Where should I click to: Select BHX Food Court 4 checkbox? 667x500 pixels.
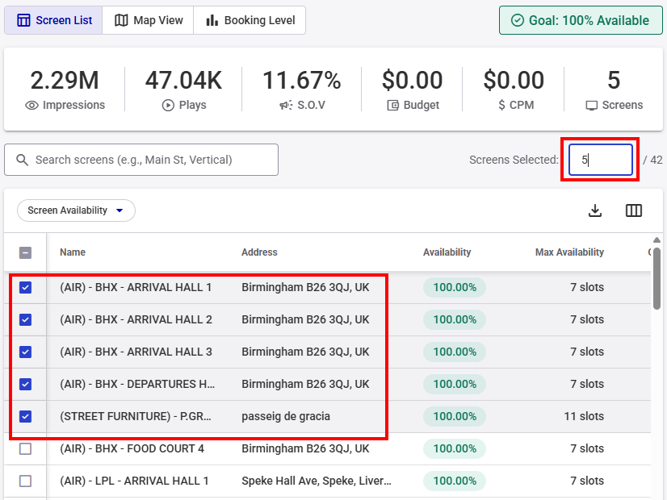[25, 448]
